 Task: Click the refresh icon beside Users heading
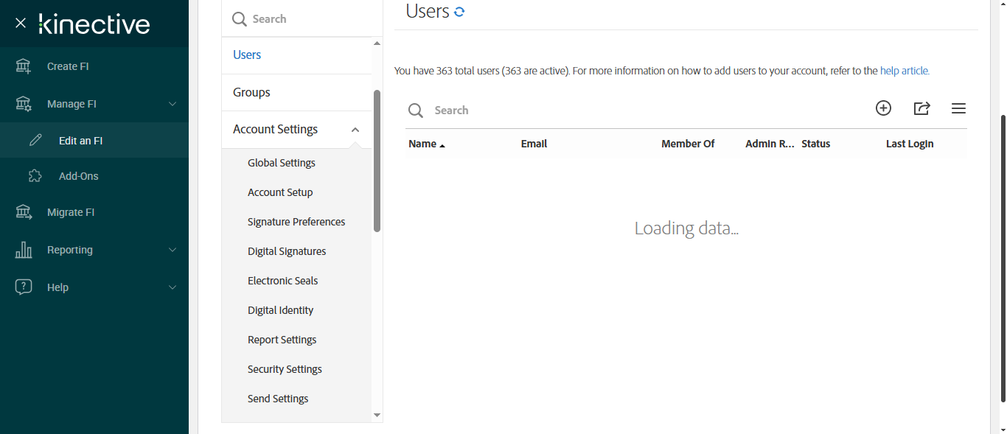[x=459, y=12]
